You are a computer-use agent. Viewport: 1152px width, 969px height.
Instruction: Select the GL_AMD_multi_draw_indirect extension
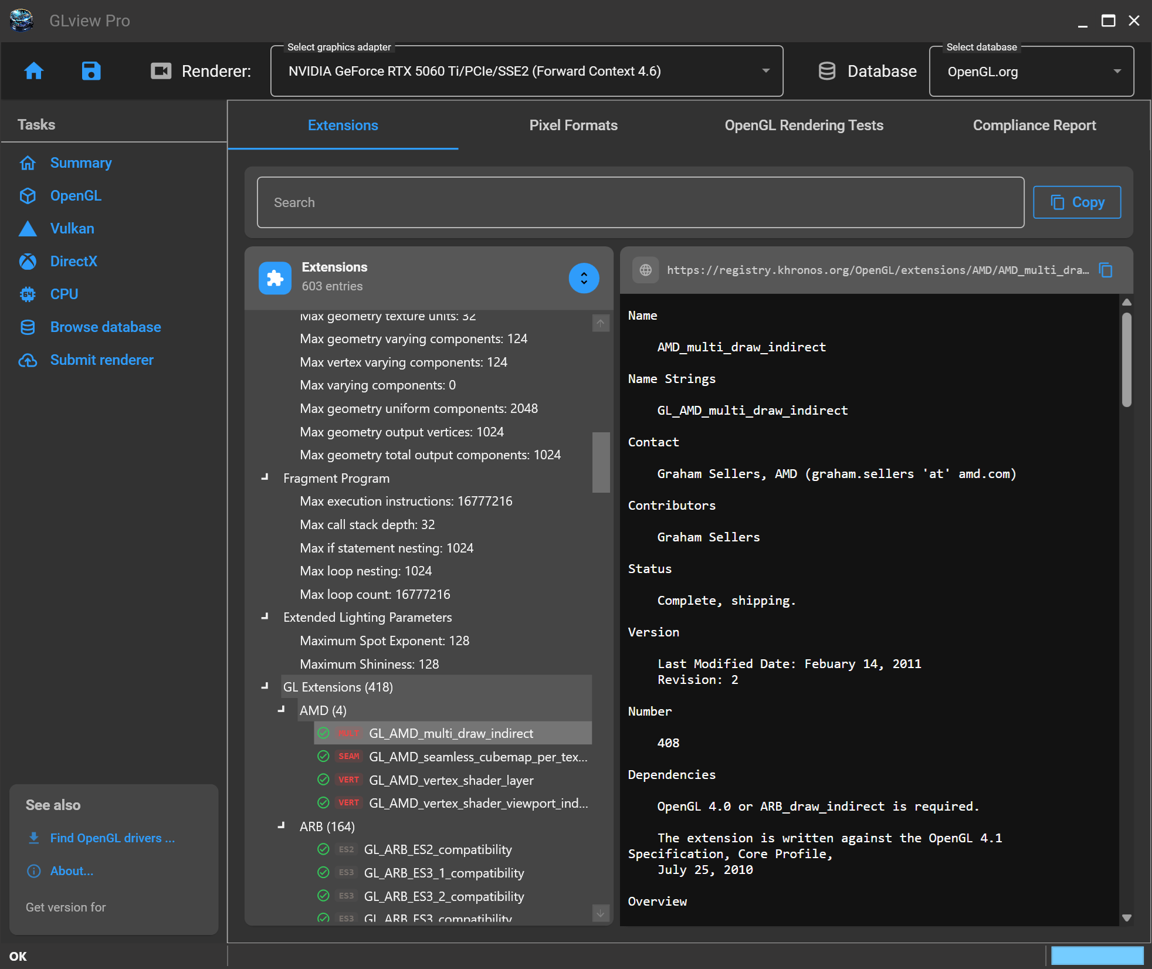[x=453, y=733]
